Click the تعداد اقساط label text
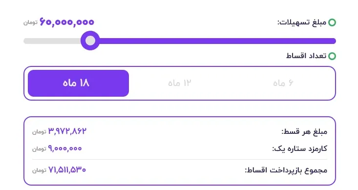This screenshot has height=190, width=358. [x=306, y=56]
